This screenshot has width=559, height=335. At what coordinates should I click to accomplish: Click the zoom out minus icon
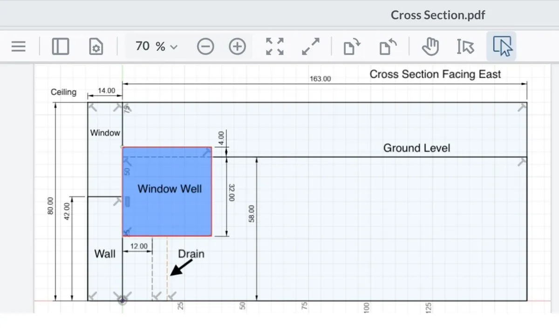click(205, 47)
